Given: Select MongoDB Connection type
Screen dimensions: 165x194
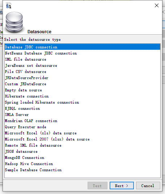Looking at the screenshot, I should [x=82, y=158].
